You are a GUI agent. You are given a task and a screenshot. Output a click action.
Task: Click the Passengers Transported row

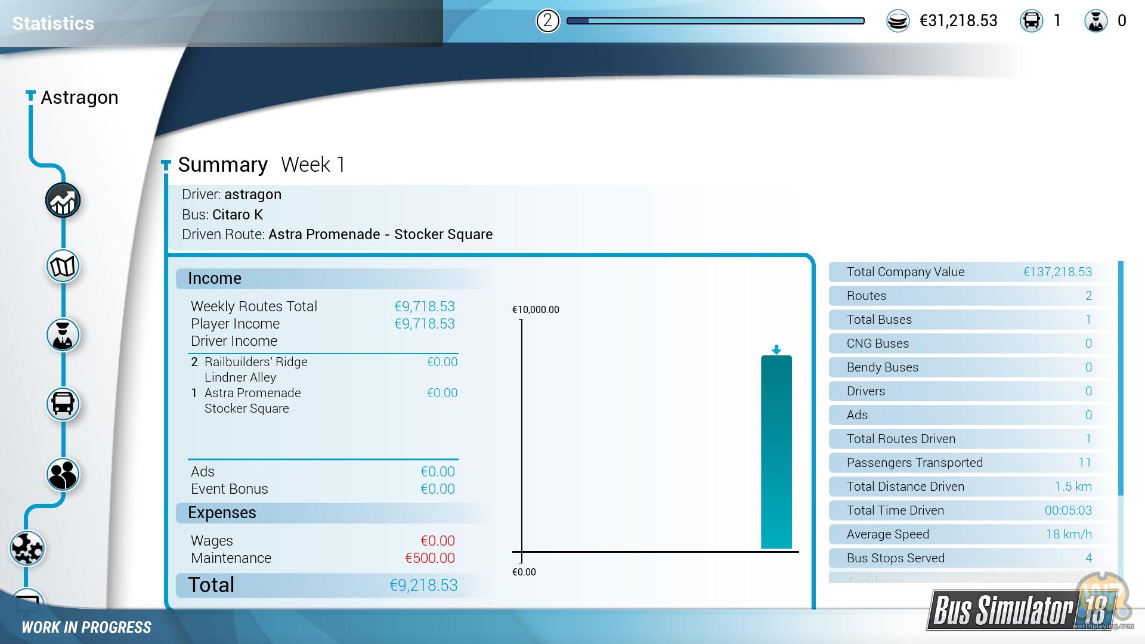[x=969, y=463]
